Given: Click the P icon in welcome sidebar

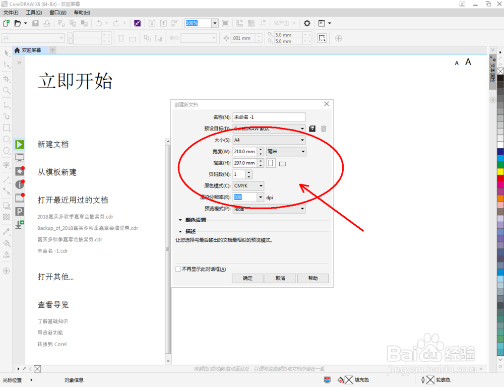Looking at the screenshot, I should click(20, 211).
